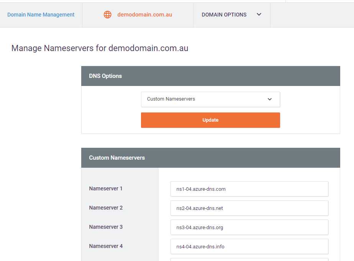Click the down arrow in Custom Nameservers select box

[x=270, y=99]
